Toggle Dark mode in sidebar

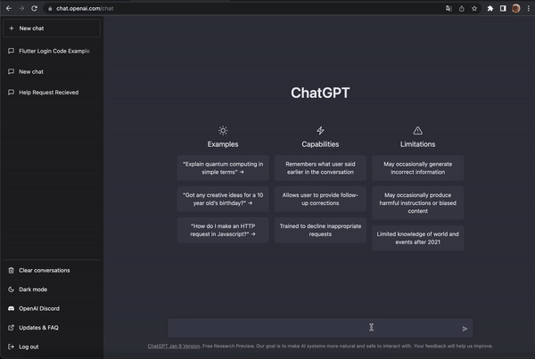pos(52,290)
